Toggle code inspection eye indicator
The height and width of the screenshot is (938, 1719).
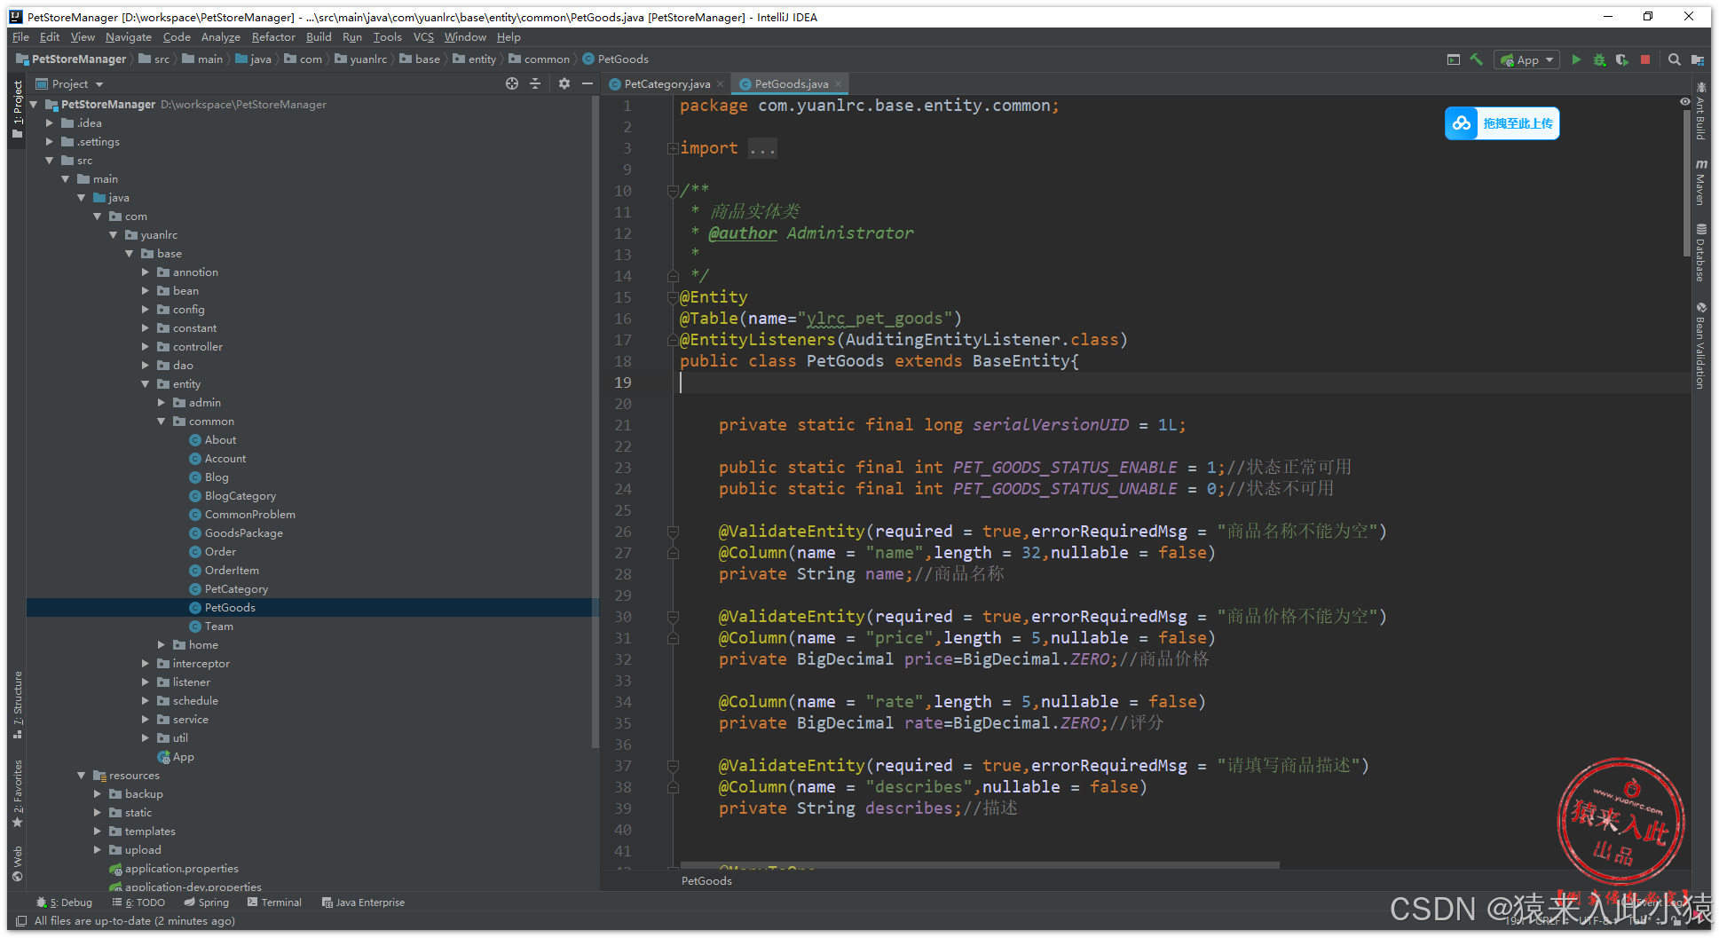(1685, 102)
